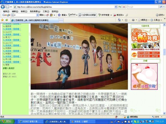Click the 開始 search button on Google toolbar
This screenshot has width=166, height=124.
point(41,15)
